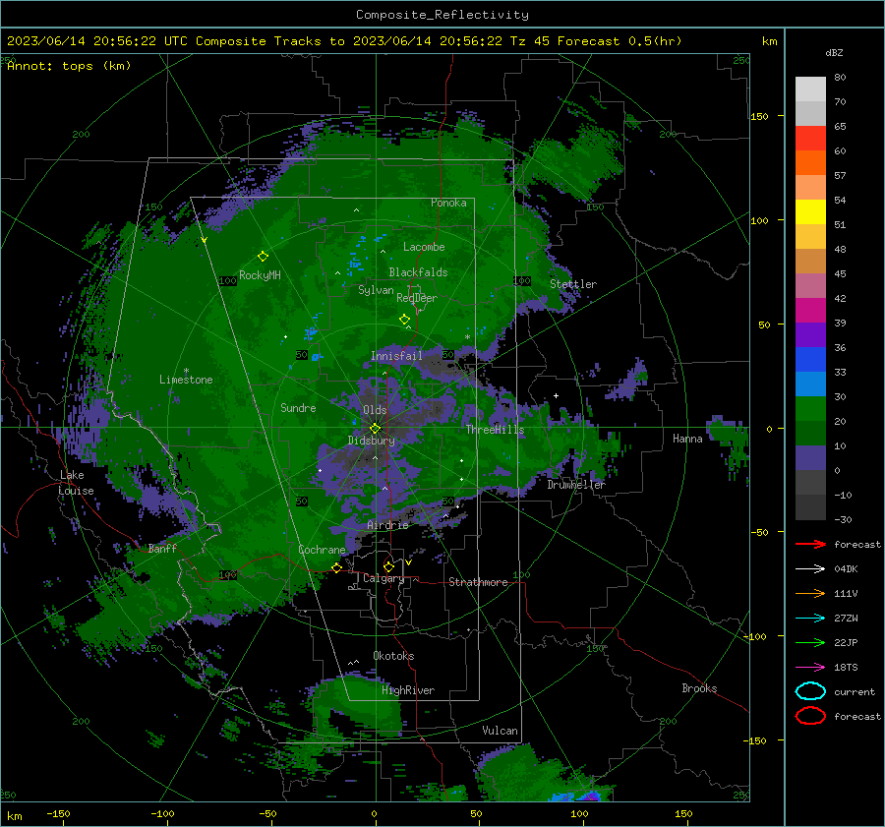Click the white 04DK arrow legend icon
Image resolution: width=885 pixels, height=827 pixels.
(810, 568)
